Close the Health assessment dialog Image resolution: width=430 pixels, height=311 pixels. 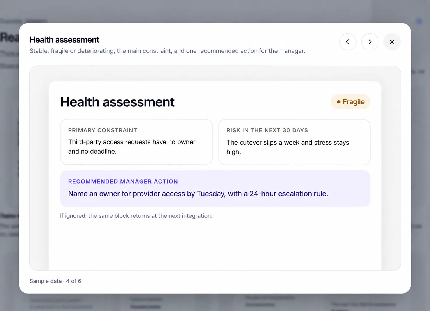[x=392, y=42]
